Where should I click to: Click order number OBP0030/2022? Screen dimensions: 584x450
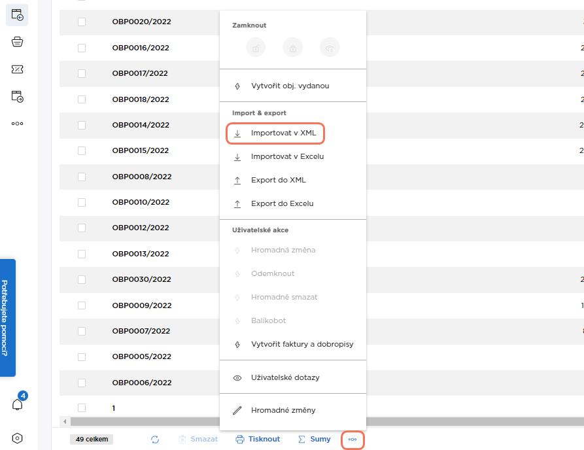tap(141, 279)
